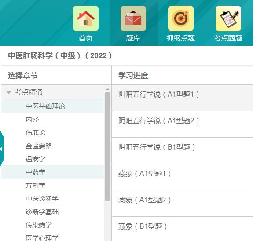The image size is (253, 241).
Task: Click the teal side-panel collapse arrow
Action: point(1,149)
